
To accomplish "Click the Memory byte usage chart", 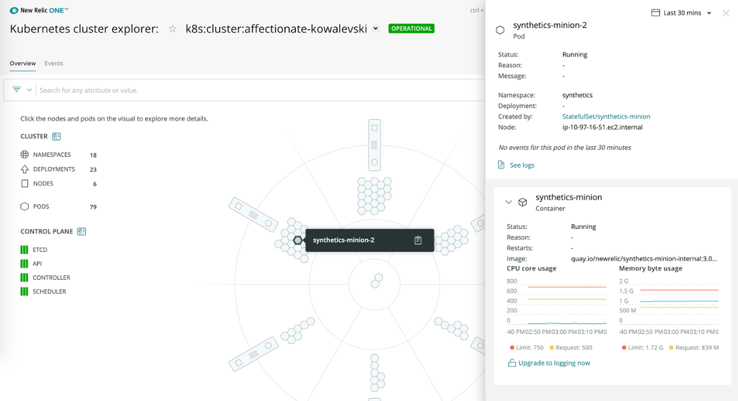I will [x=669, y=301].
